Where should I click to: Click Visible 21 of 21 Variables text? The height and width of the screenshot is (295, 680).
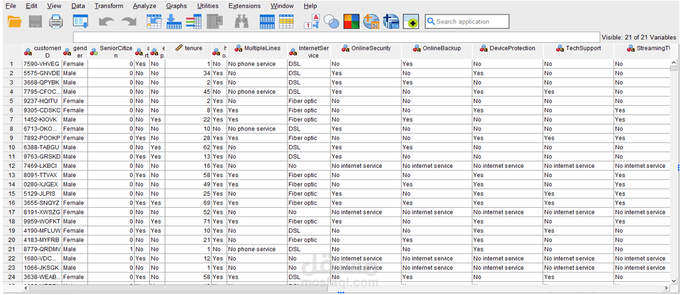coord(639,37)
